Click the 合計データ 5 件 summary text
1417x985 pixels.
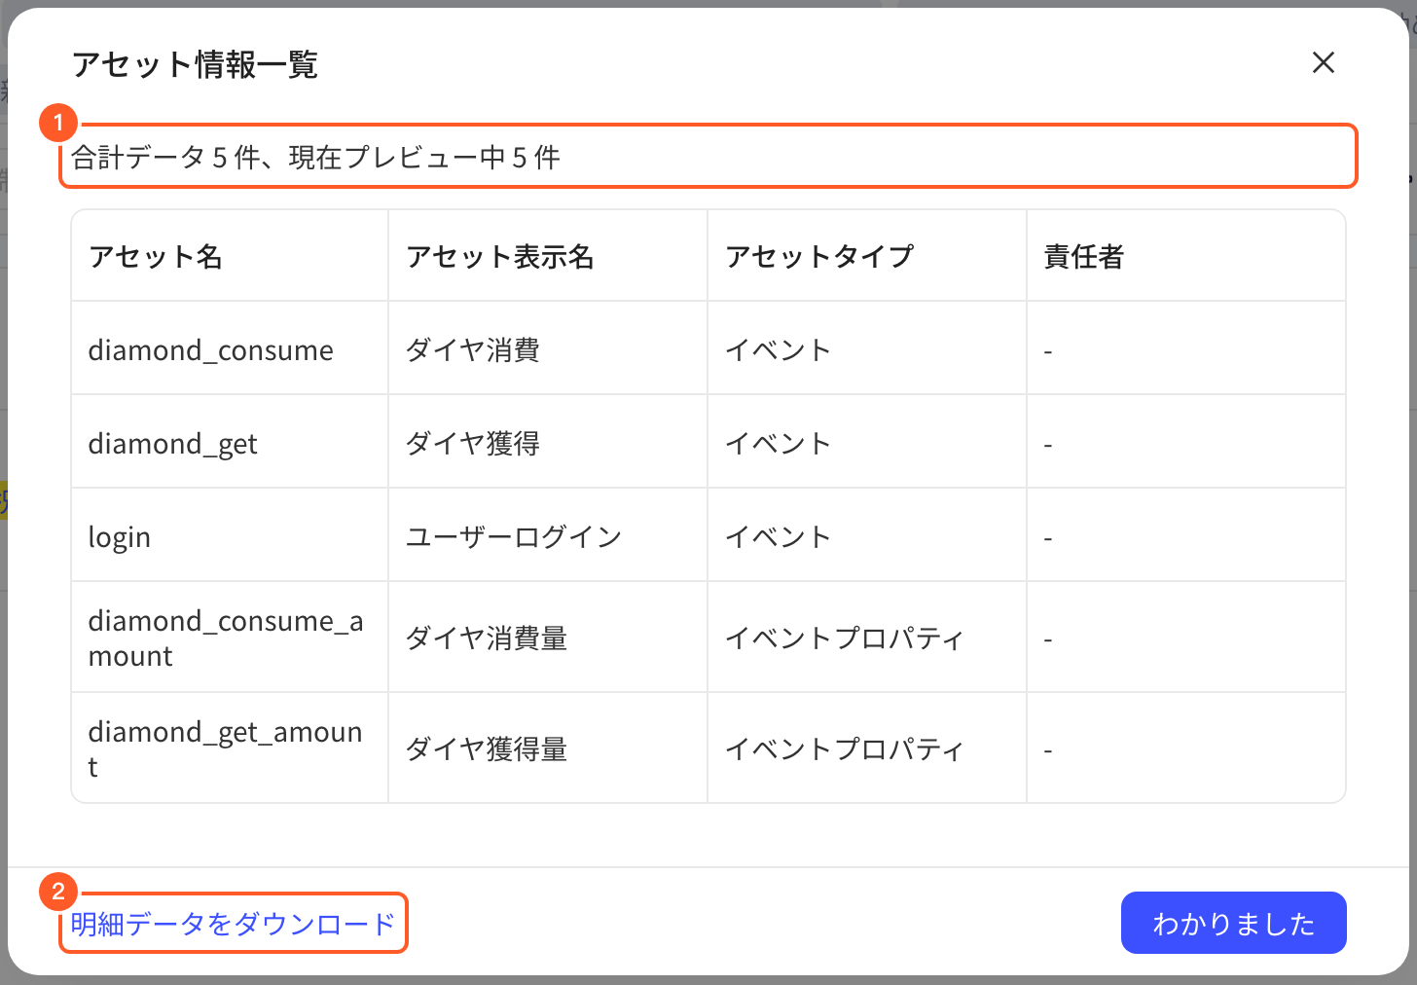point(315,157)
